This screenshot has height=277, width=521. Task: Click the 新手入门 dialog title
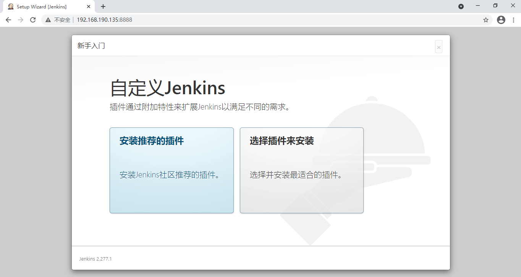click(91, 46)
